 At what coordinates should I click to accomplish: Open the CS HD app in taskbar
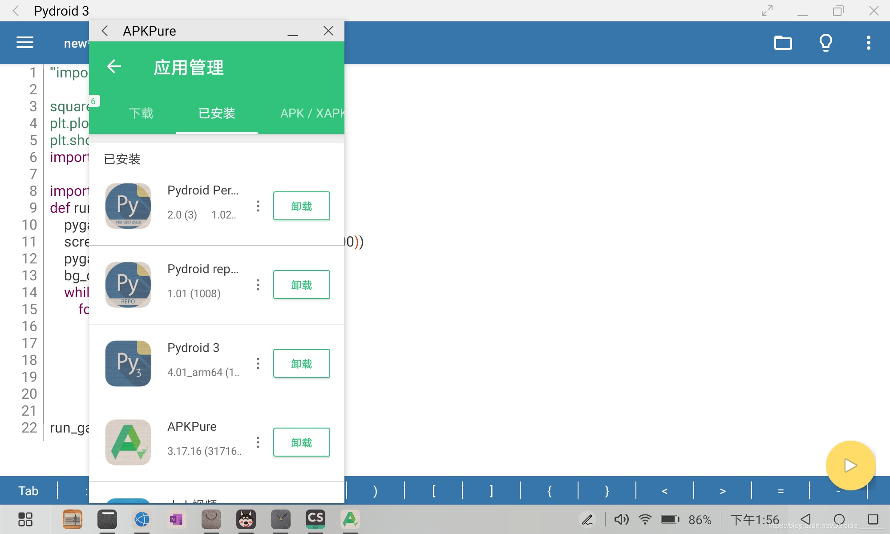(x=316, y=519)
